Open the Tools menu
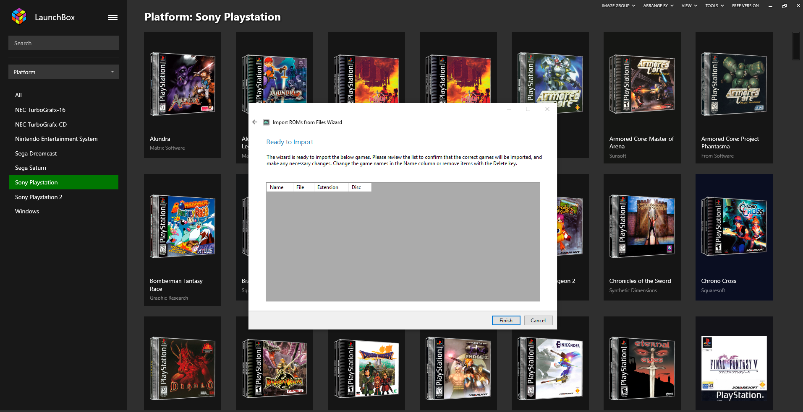 (x=714, y=5)
